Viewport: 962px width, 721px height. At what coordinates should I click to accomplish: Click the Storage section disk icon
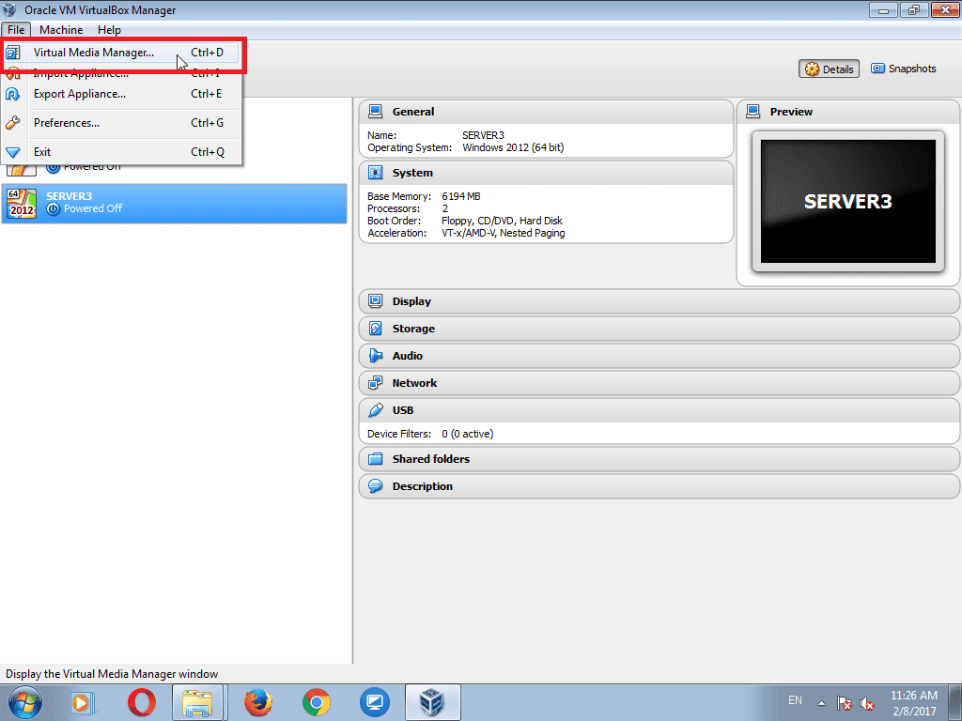point(375,328)
